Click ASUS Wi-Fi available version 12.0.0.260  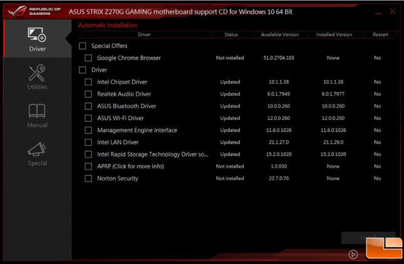[x=279, y=118]
